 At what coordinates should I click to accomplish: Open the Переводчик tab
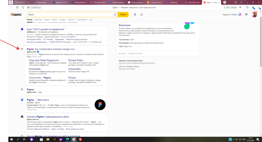click(82, 20)
